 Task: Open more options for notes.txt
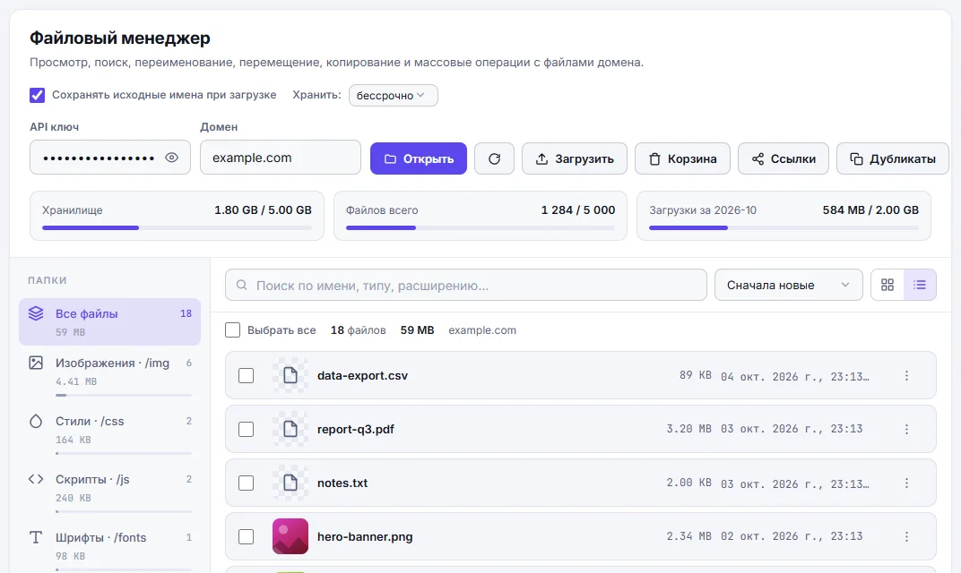(x=906, y=483)
